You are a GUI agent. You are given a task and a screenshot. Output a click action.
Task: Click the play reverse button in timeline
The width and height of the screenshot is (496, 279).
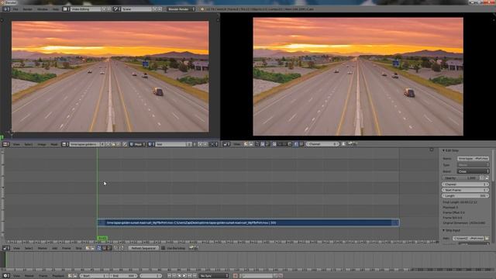pos(179,276)
